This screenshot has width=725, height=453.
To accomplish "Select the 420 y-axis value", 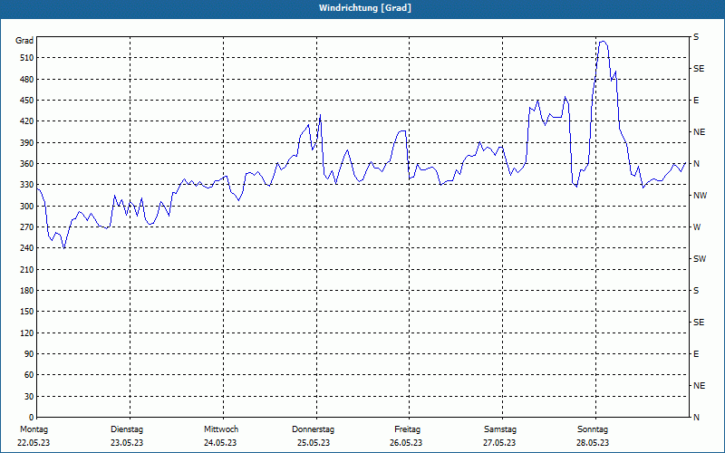I will click(x=27, y=121).
